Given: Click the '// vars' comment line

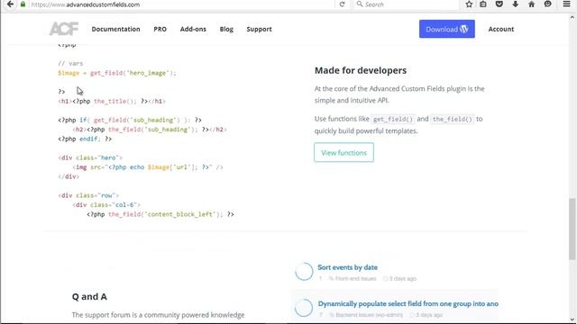Looking at the screenshot, I should click(x=70, y=64).
